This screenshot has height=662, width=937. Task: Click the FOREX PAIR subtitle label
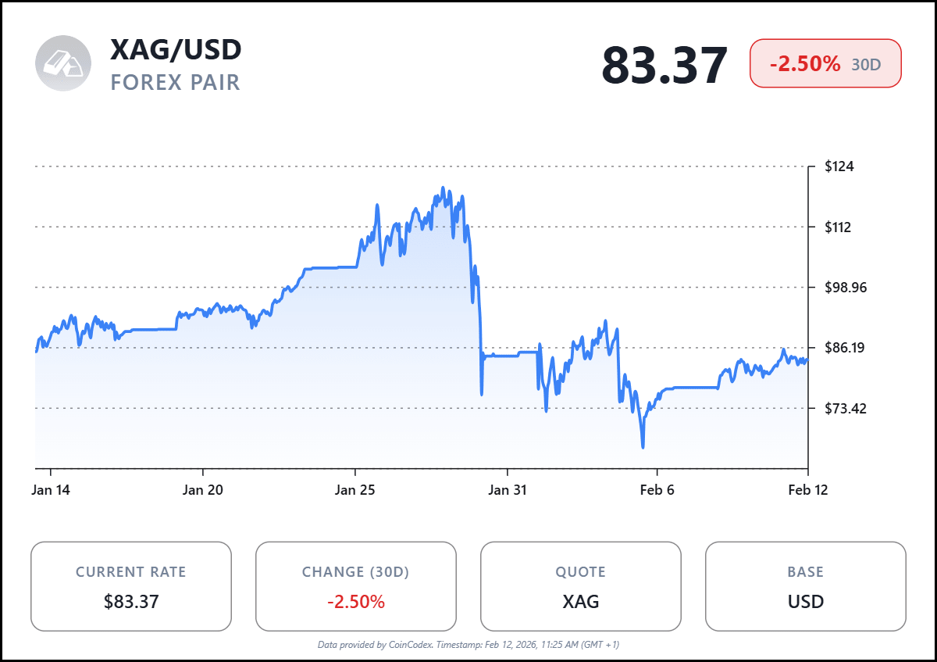pos(176,82)
